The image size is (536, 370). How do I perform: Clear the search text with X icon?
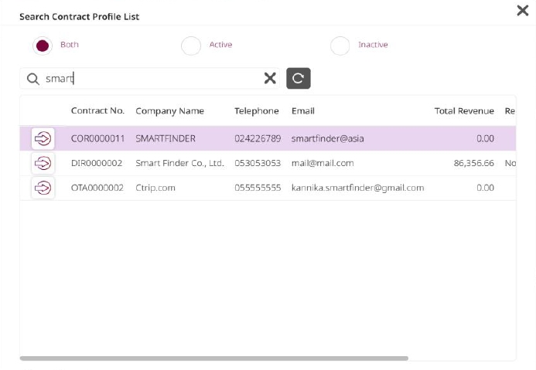[x=270, y=78]
